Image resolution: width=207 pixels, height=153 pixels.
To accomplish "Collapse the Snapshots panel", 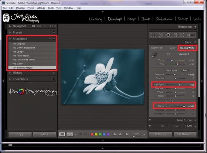I will 10,39.
